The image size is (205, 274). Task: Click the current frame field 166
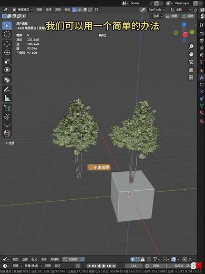point(134,266)
